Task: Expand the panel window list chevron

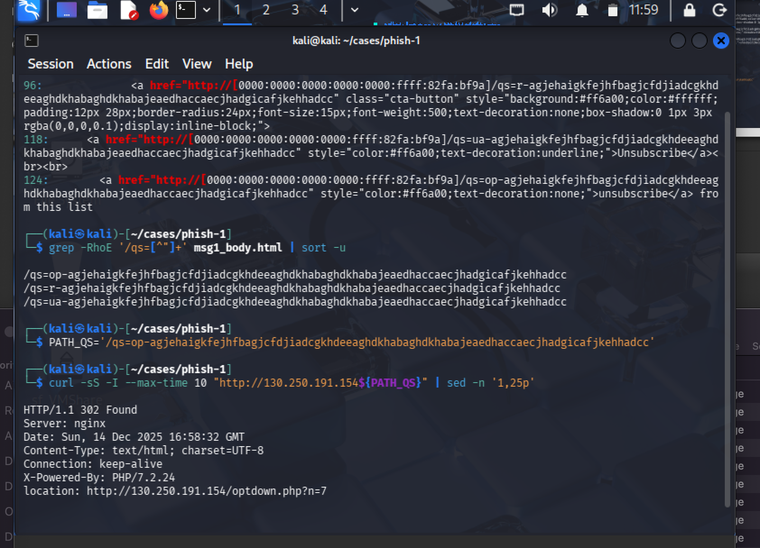Action: point(355,10)
